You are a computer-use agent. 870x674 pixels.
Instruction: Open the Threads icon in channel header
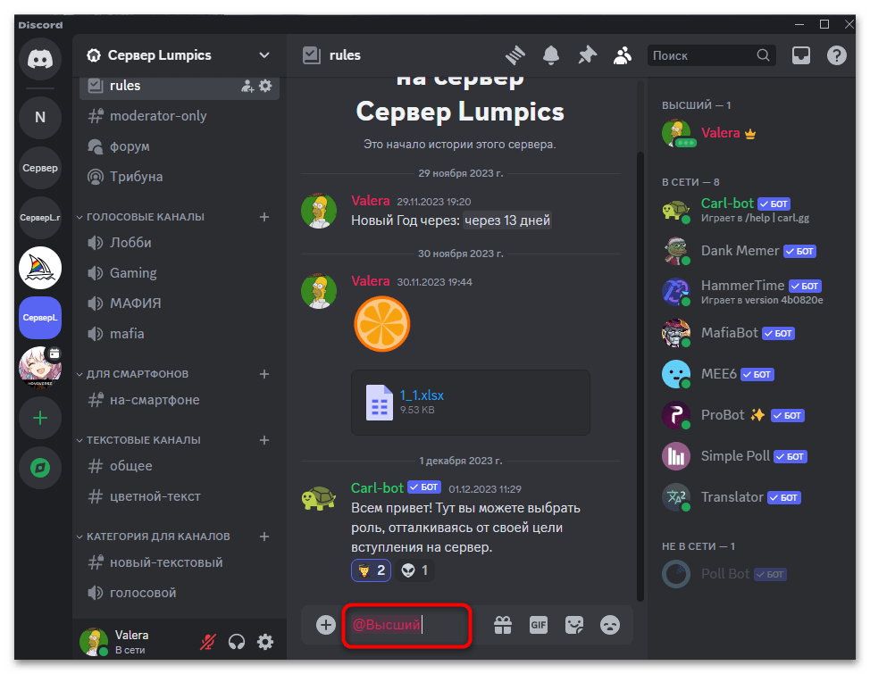click(x=515, y=55)
